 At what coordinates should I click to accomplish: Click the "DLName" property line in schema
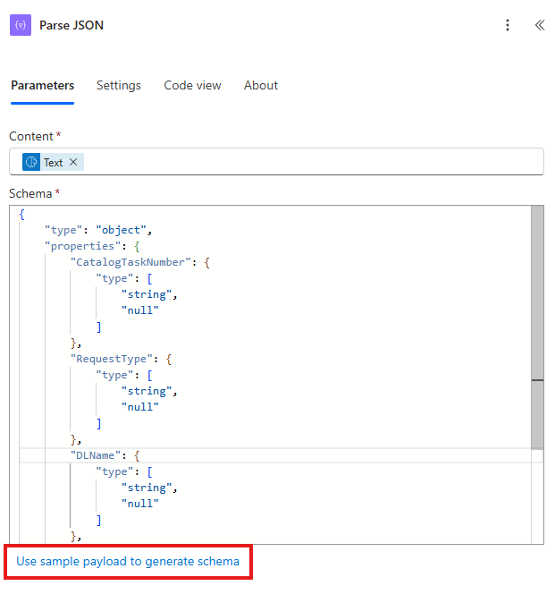pyautogui.click(x=105, y=455)
